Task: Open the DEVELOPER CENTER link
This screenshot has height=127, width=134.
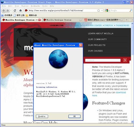Action: [92, 25]
